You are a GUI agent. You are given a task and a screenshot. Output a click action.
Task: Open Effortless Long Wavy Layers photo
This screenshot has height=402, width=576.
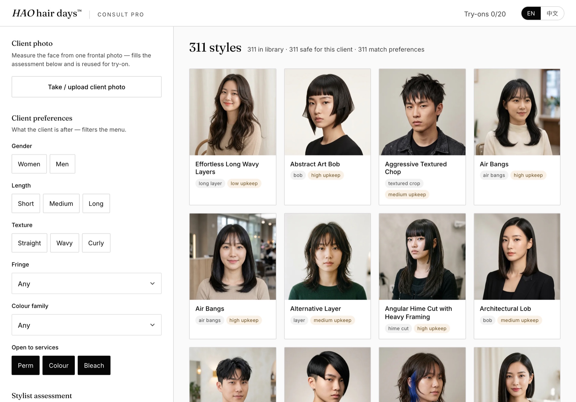tap(233, 112)
